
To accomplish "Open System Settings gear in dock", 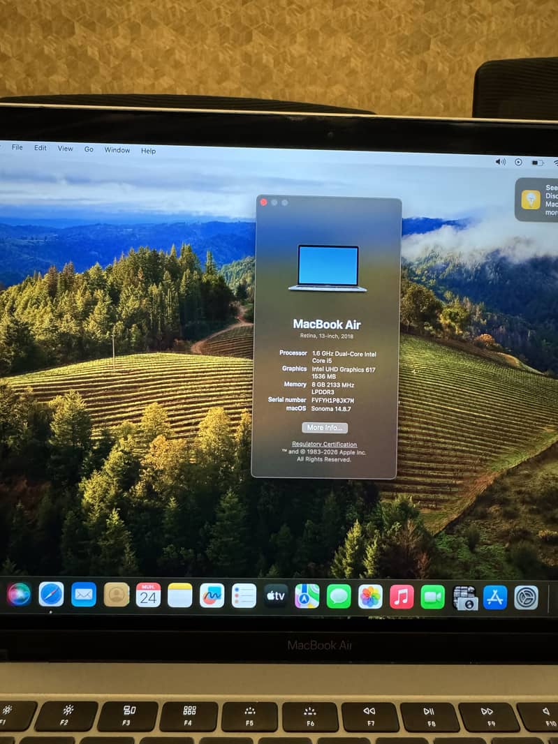I will tap(526, 598).
